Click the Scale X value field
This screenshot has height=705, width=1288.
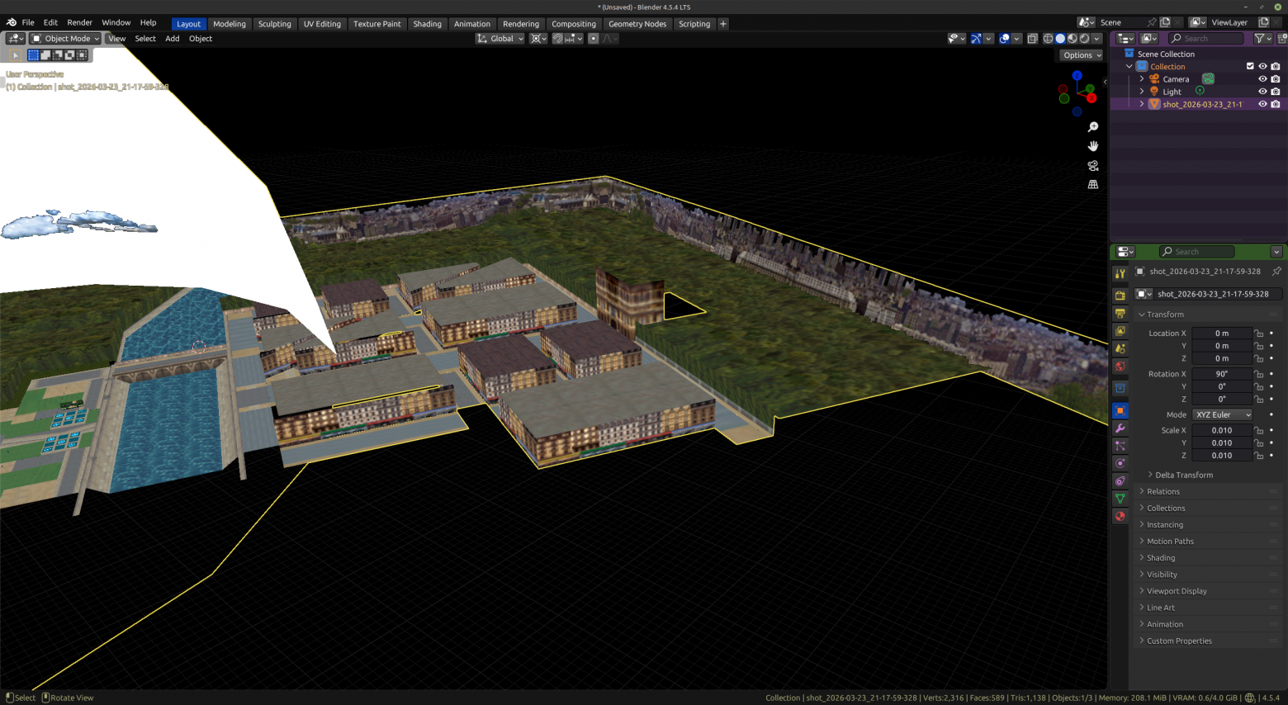(x=1222, y=430)
